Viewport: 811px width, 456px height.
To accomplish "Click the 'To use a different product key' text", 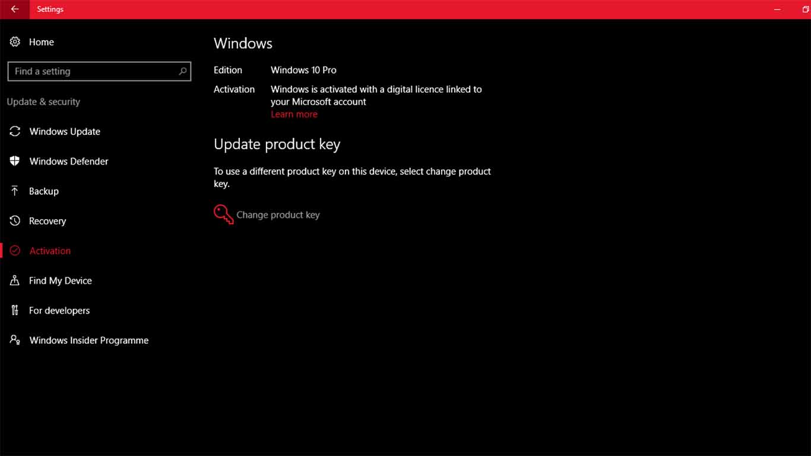I will pos(352,178).
